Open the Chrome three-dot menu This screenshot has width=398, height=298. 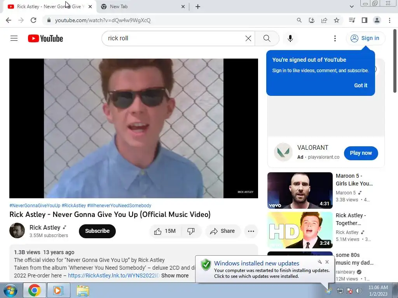pos(389,20)
